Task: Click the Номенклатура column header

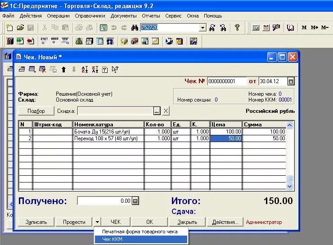Action: coord(108,125)
